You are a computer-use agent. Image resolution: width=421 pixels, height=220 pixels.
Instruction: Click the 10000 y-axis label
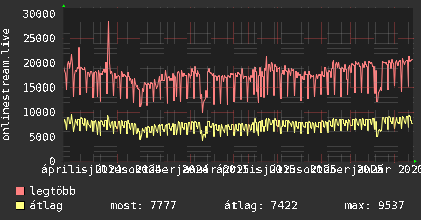[x=39, y=113]
